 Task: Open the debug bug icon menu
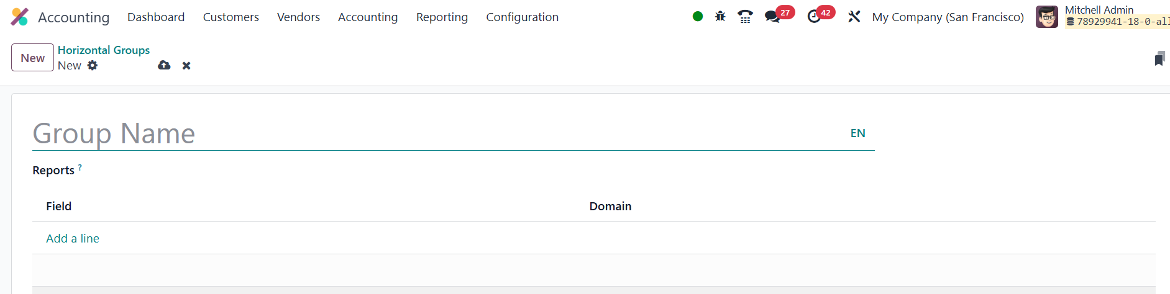[720, 17]
